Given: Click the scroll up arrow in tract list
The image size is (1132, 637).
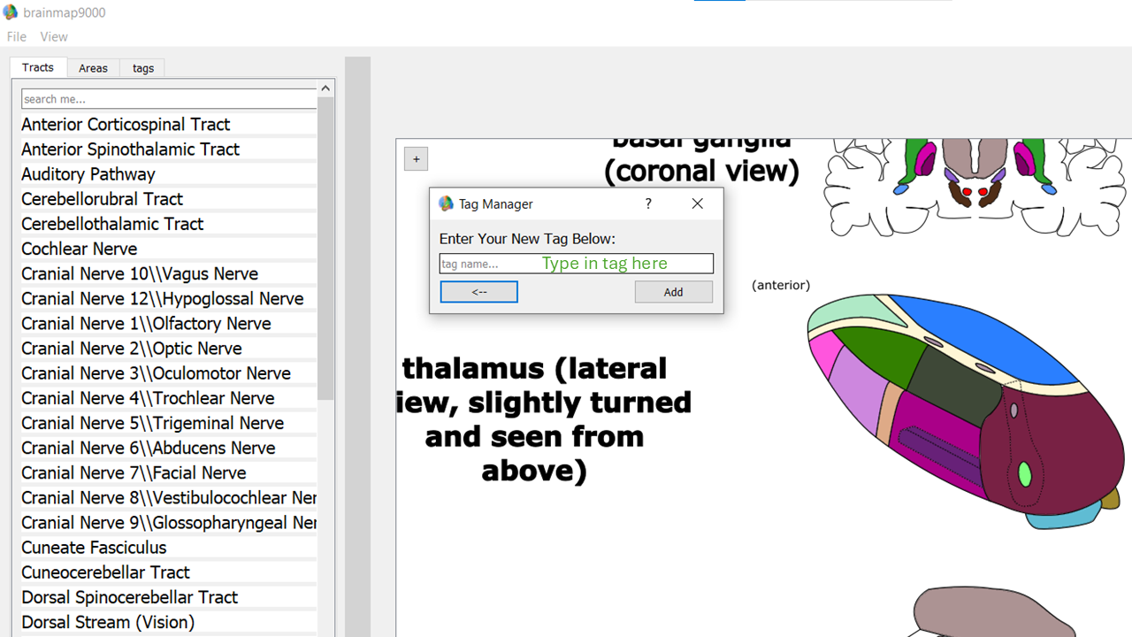Looking at the screenshot, I should (x=325, y=88).
